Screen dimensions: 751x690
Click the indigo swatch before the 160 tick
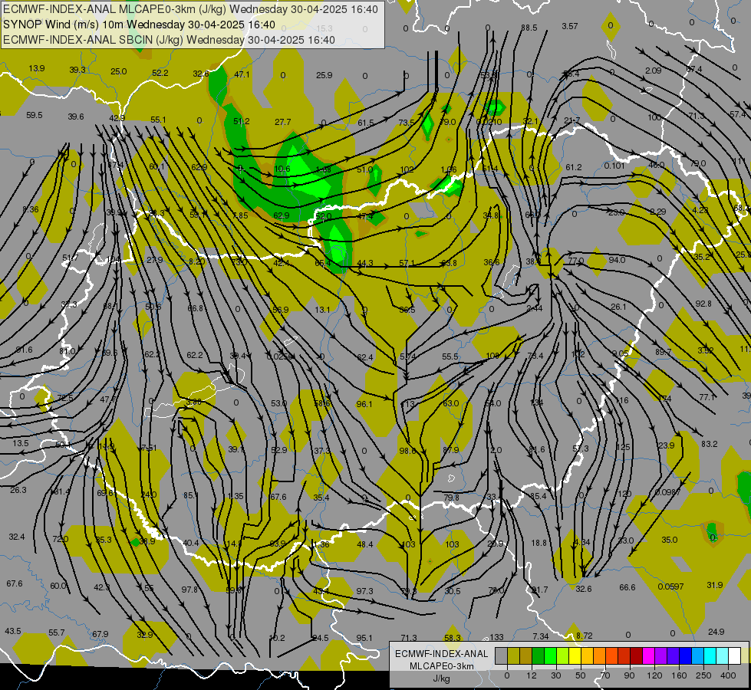pyautogui.click(x=673, y=656)
